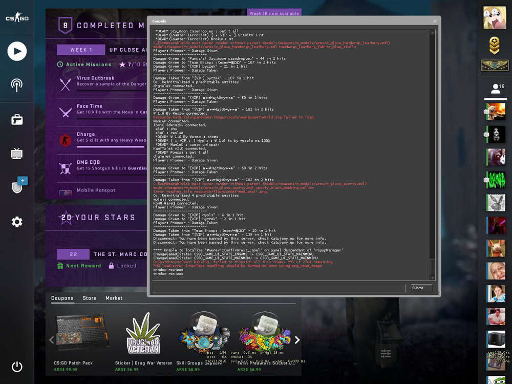Open the Watch TV icon
Viewport: 512px width, 384px height.
click(17, 153)
